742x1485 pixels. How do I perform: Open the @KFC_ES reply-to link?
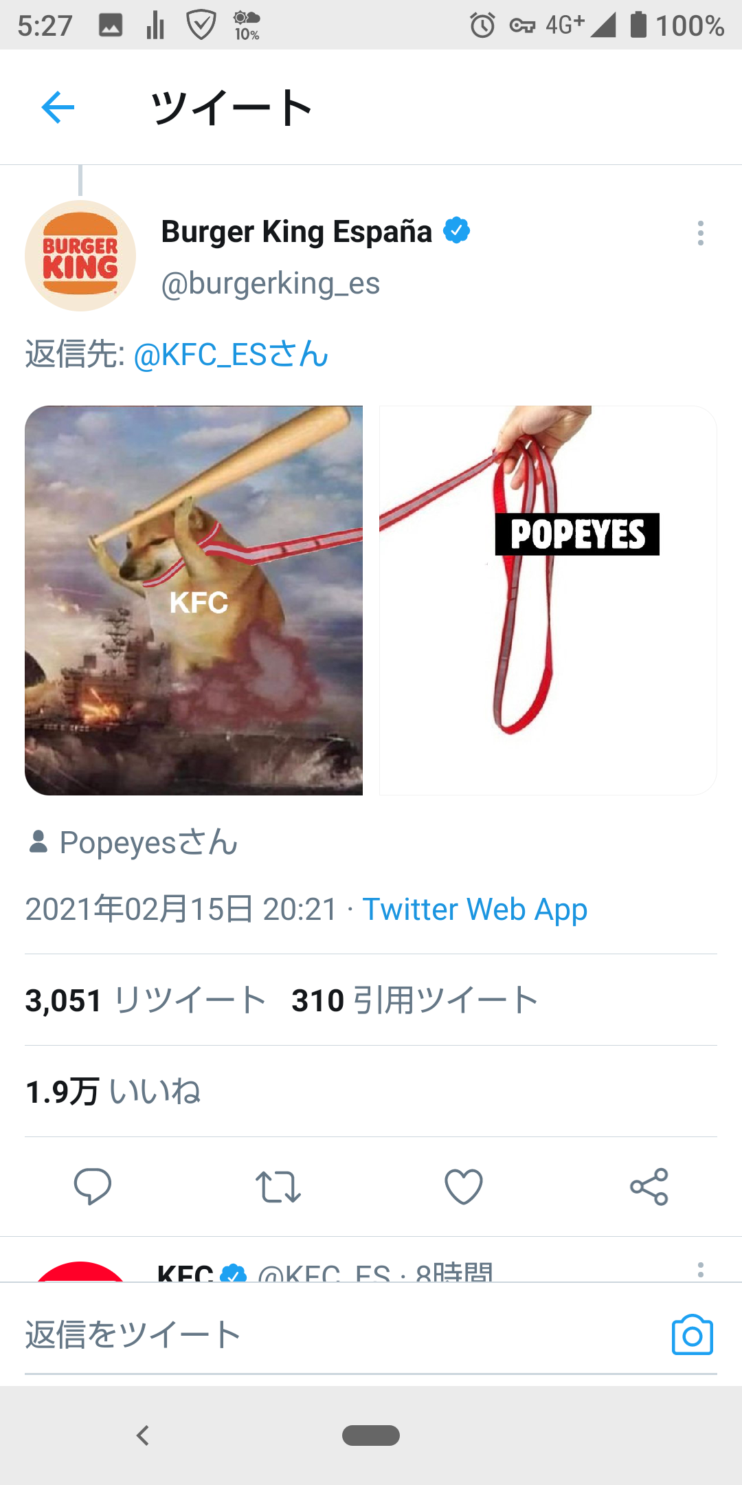coord(231,355)
